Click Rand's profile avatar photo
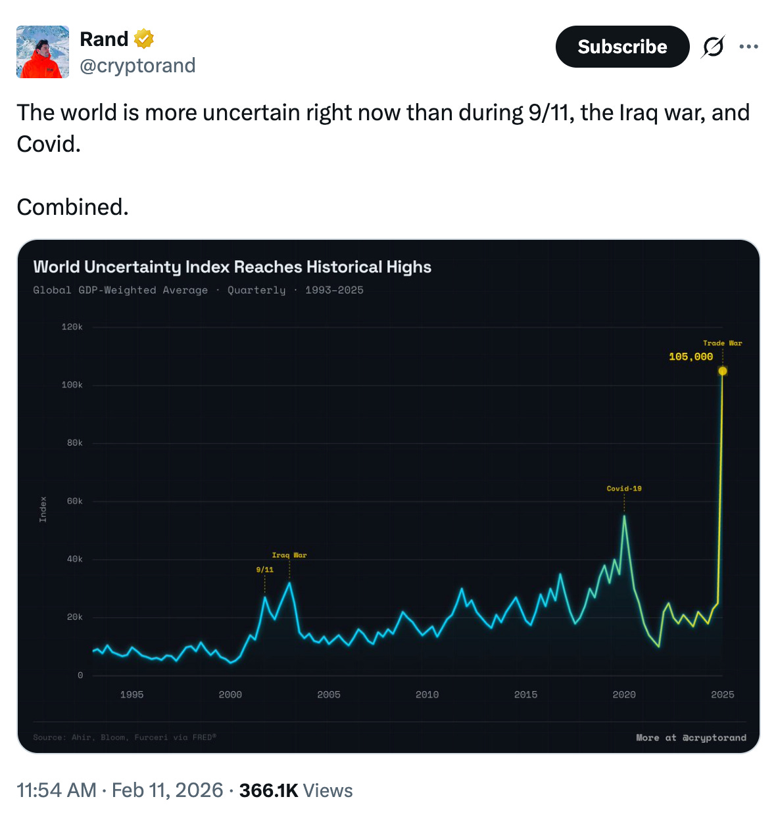 tap(43, 52)
